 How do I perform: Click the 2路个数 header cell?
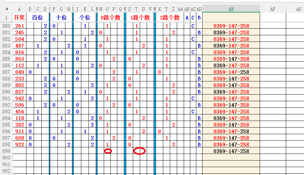(170, 17)
